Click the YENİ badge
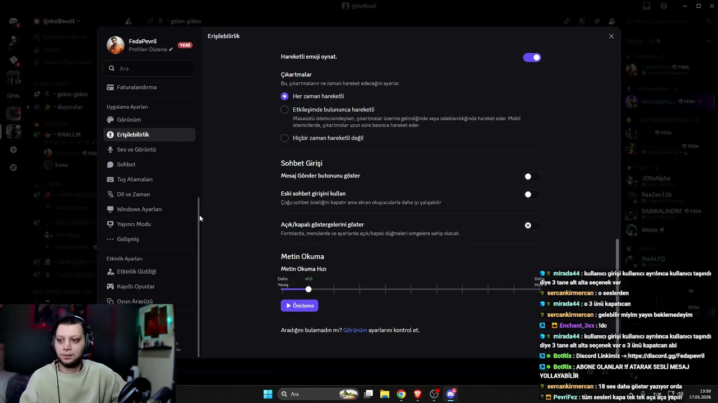 (x=185, y=45)
